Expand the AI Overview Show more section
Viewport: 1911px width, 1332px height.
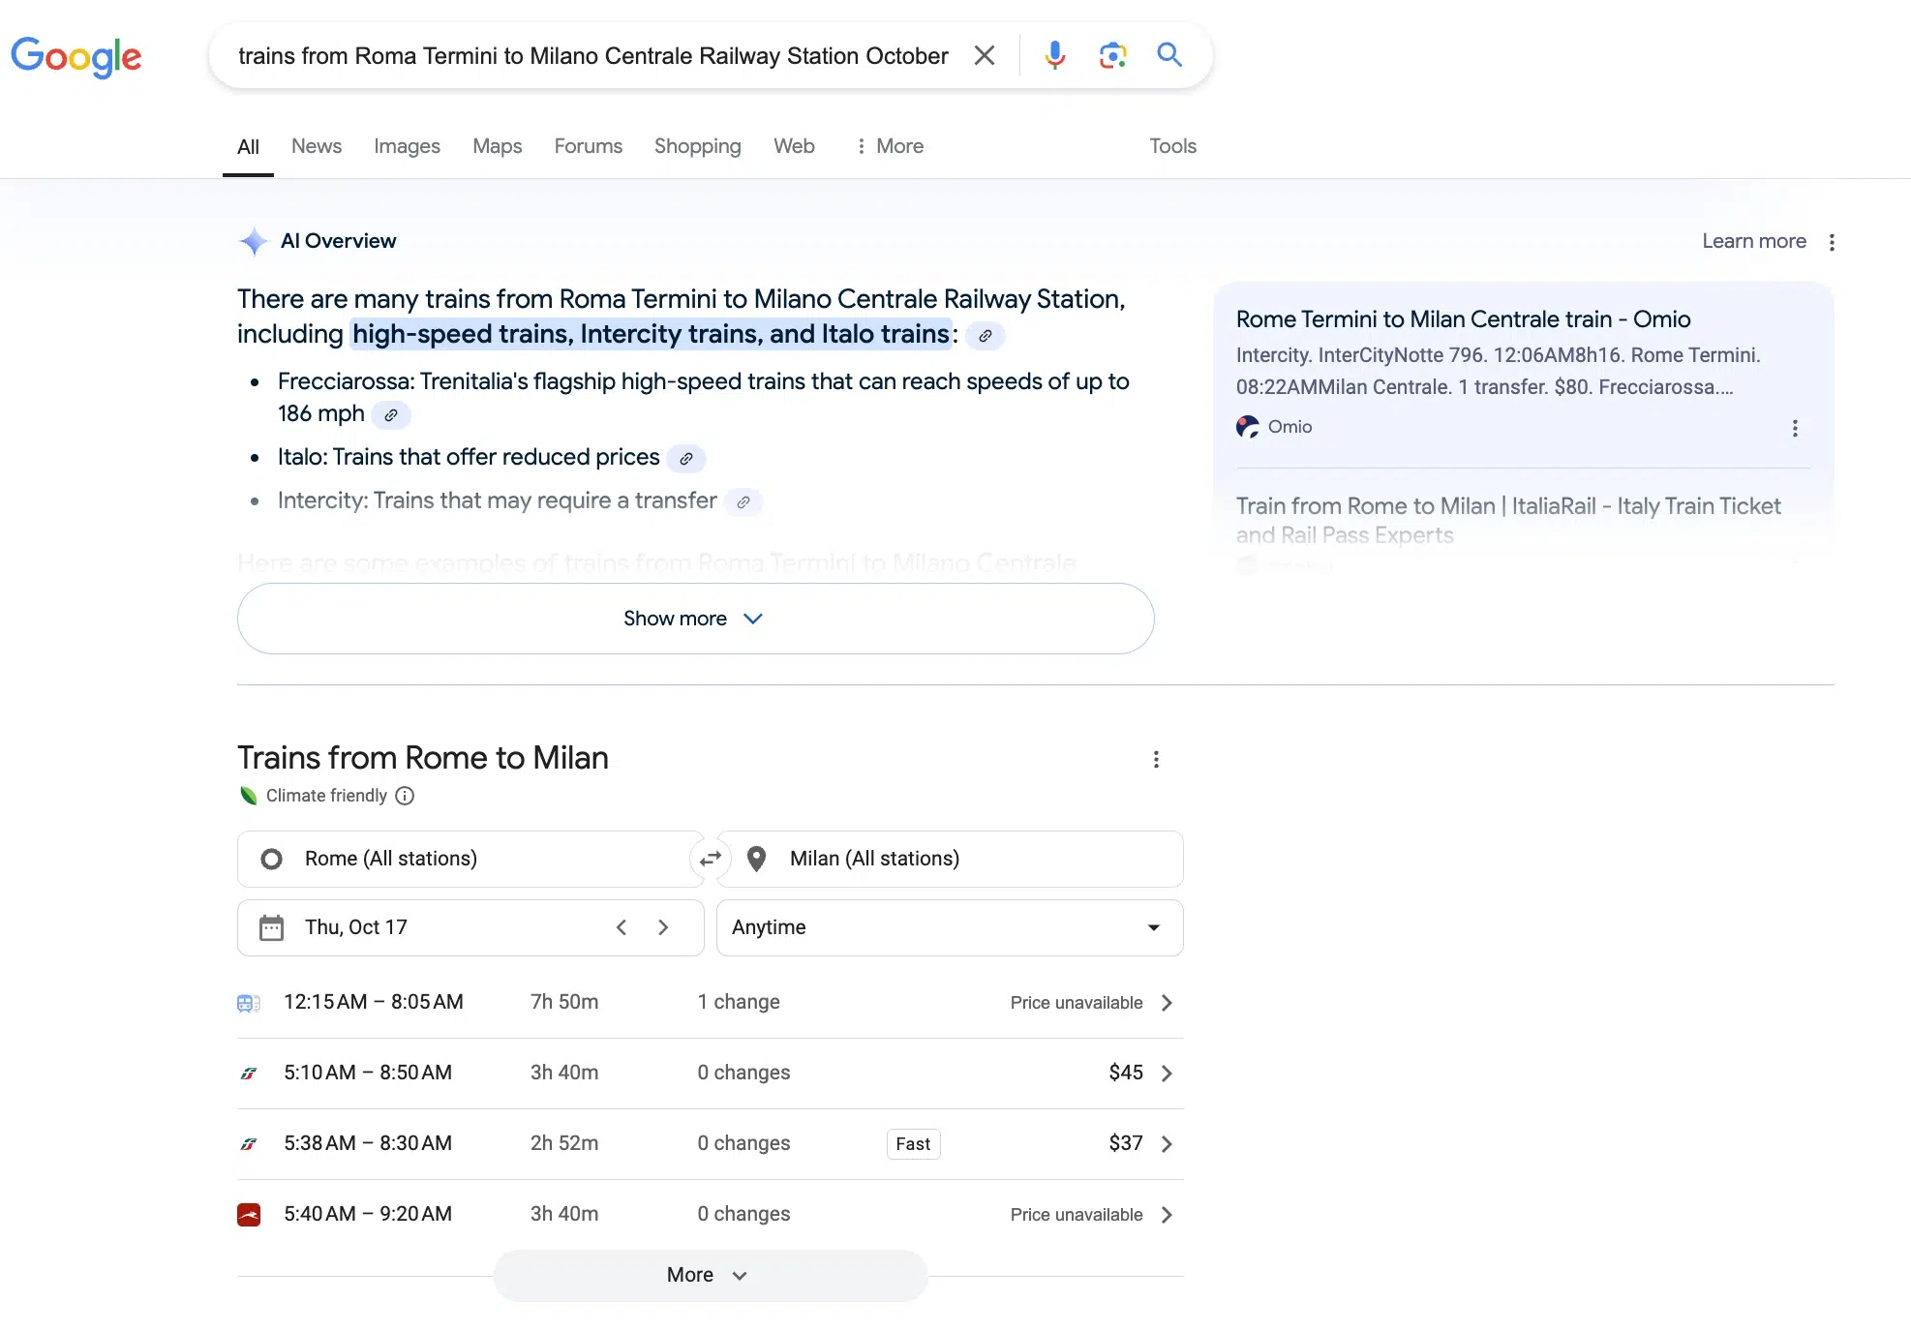coord(695,618)
